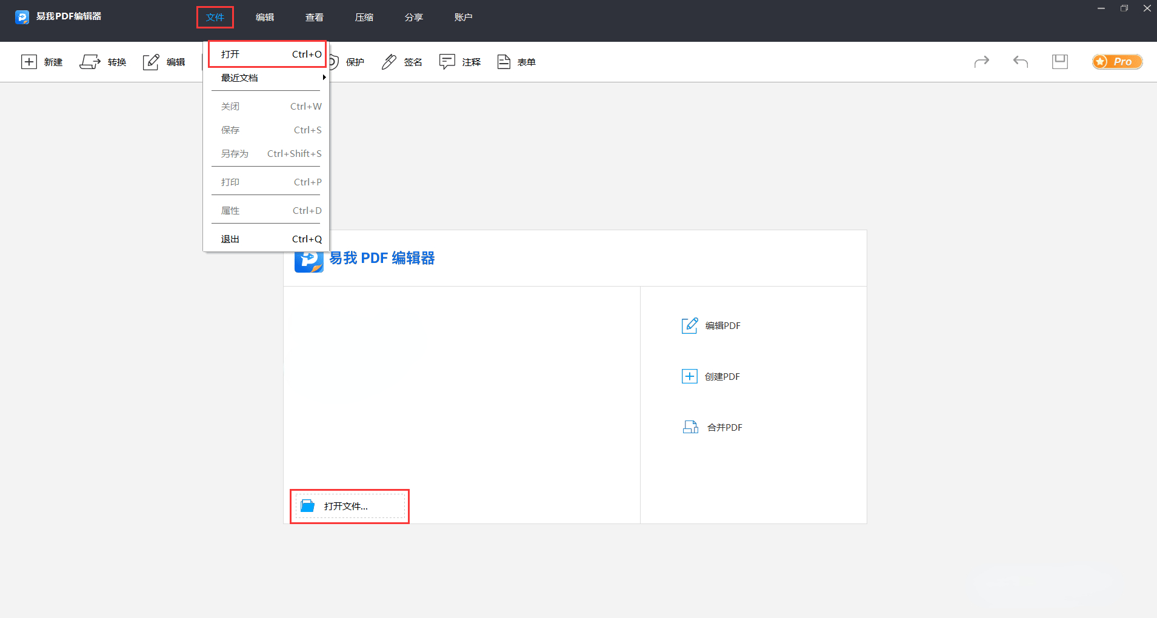Expand the 最近文档 recent documents submenu
The image size is (1157, 618).
[x=267, y=78]
